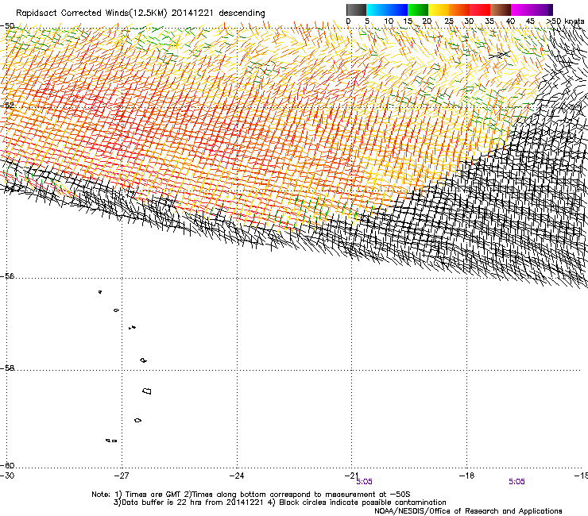Click the '-18' longitude axis label

pyautogui.click(x=466, y=476)
